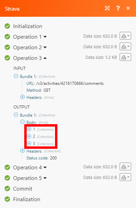The image size is (136, 208).
Task: Expand Operation 4 details
Action: coord(45,167)
